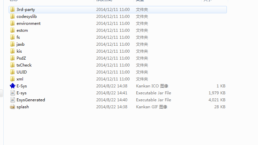258x145 pixels.
Task: Select the fs folder entry
Action: 18,37
